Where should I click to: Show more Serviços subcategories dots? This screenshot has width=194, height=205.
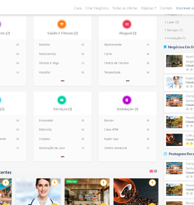click(x=63, y=157)
